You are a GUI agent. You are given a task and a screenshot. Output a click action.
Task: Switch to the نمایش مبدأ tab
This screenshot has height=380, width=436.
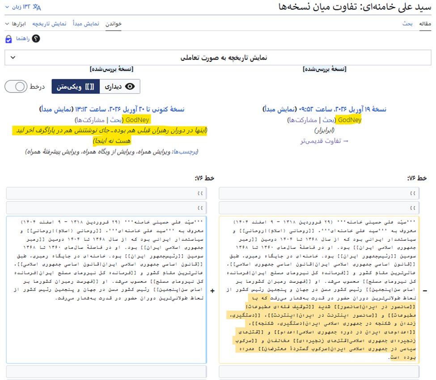click(86, 24)
